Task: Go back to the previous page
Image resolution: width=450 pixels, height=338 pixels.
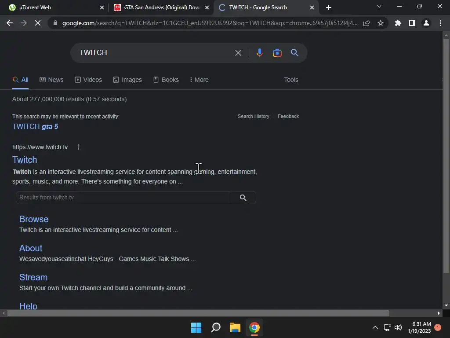Action: pos(10,23)
